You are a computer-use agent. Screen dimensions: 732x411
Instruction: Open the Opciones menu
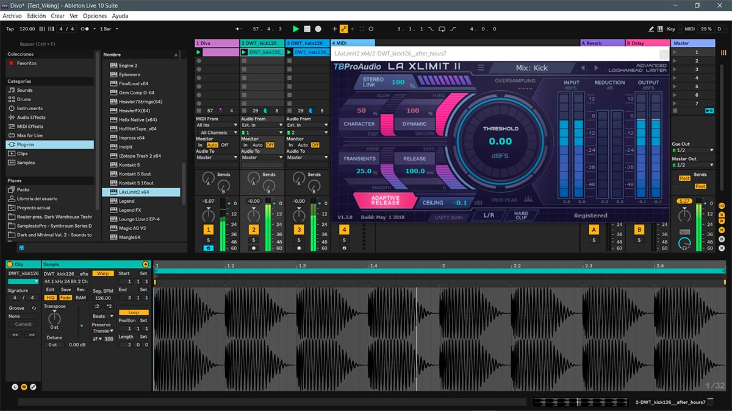[95, 16]
